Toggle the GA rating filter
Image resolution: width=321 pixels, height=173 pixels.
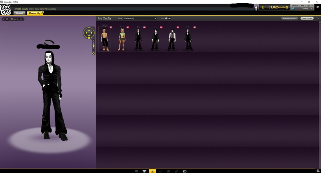tap(162, 18)
